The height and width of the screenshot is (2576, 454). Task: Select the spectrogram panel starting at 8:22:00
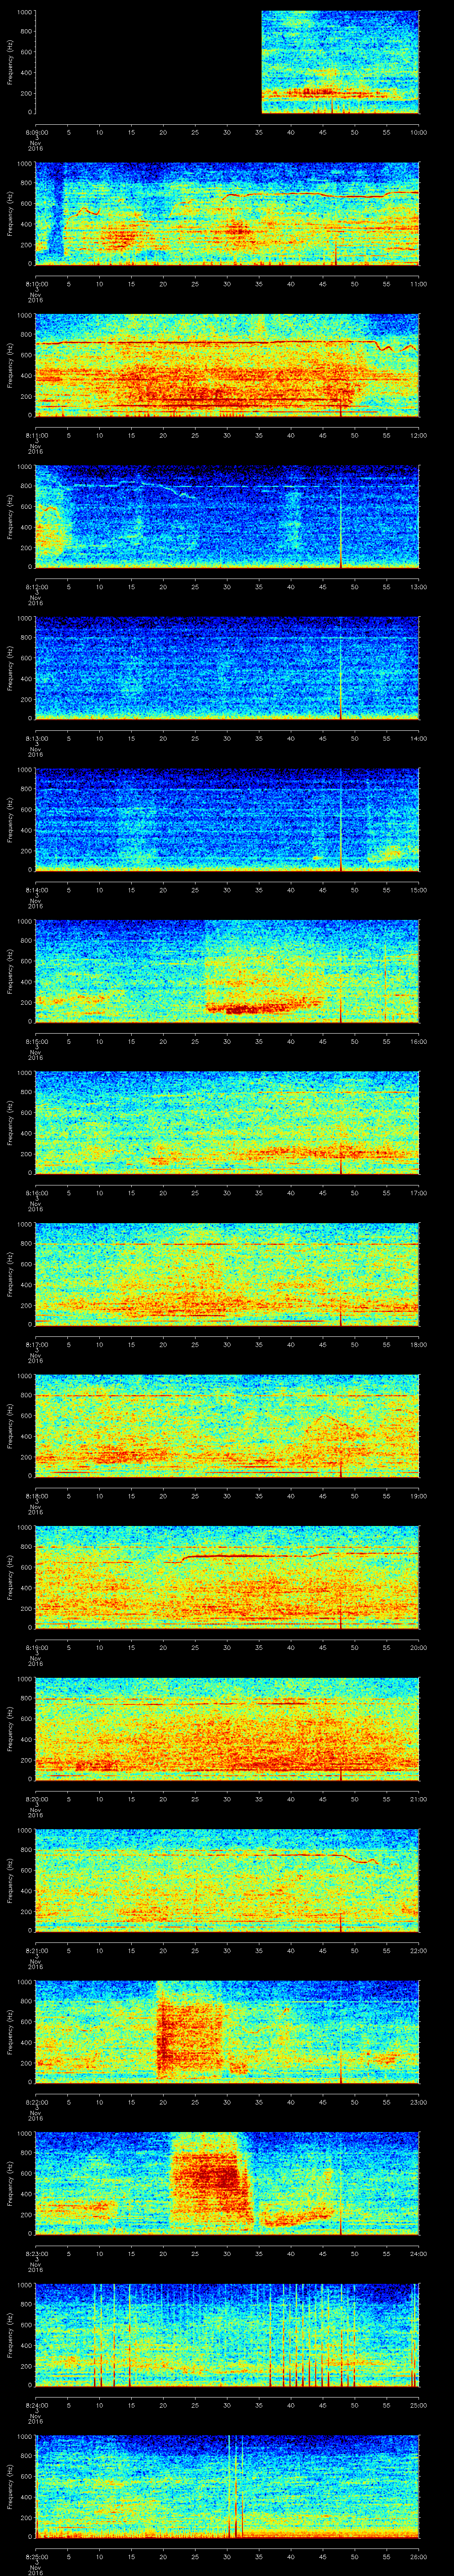point(227,2032)
